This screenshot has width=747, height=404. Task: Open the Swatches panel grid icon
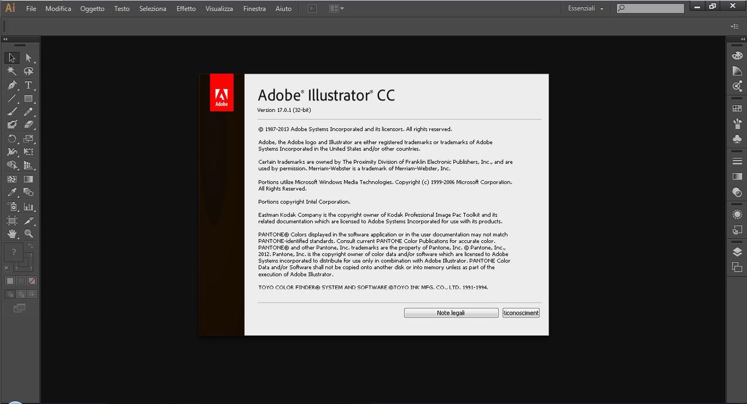click(737, 108)
